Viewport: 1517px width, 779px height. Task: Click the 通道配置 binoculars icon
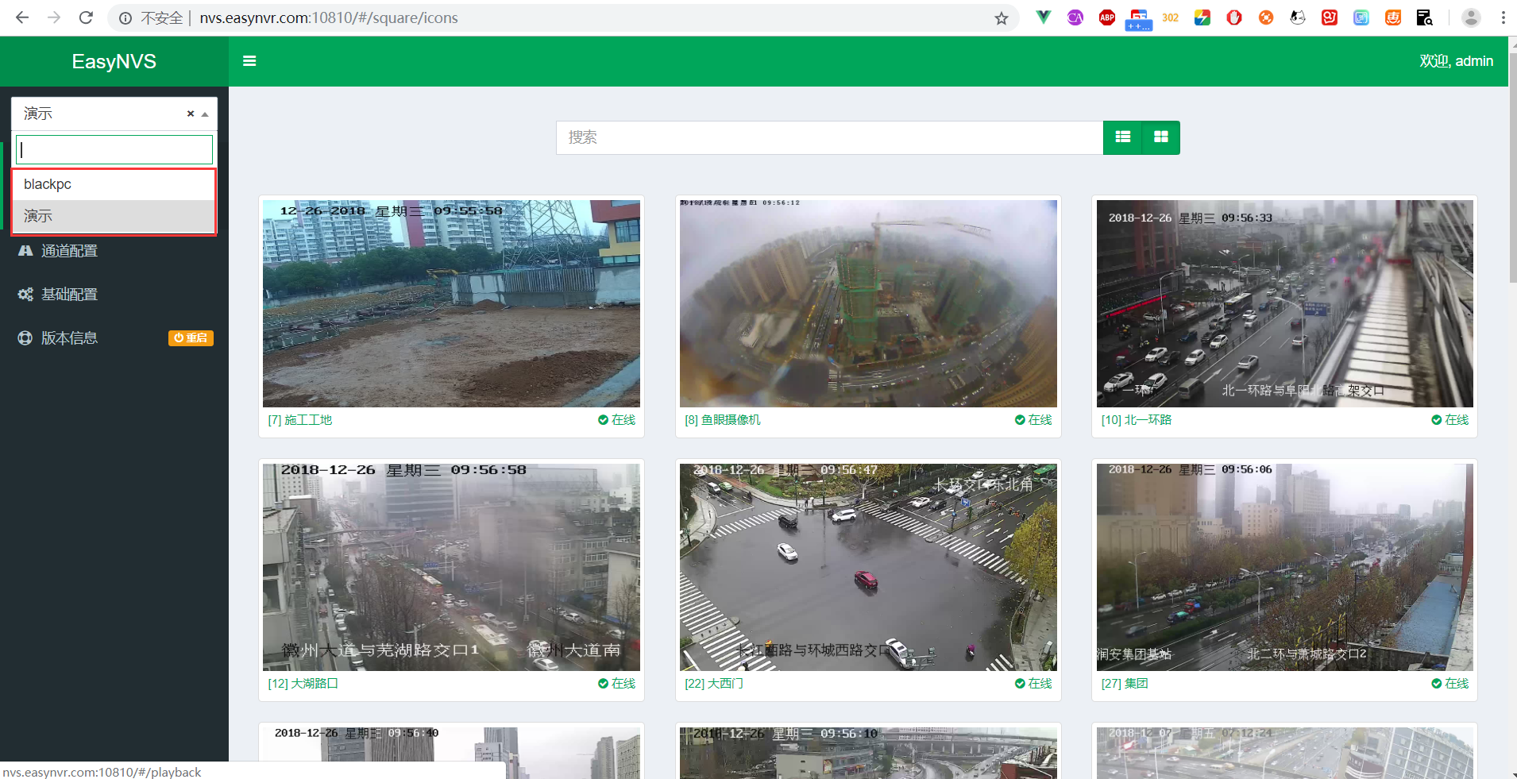tap(25, 251)
